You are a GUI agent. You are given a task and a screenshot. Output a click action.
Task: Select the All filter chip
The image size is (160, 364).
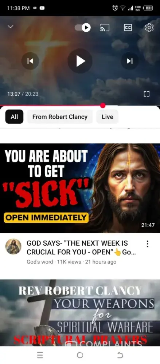tap(14, 117)
